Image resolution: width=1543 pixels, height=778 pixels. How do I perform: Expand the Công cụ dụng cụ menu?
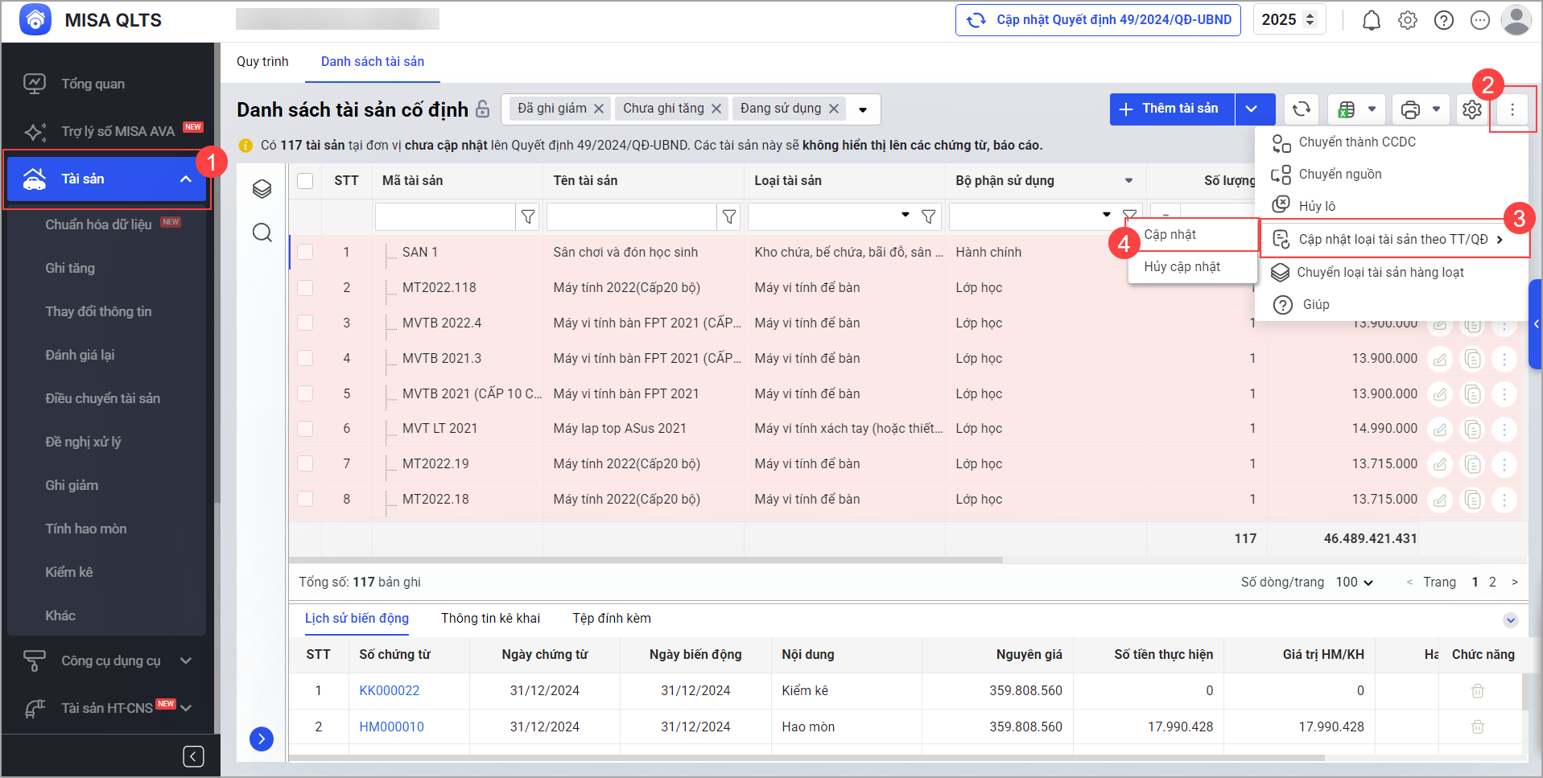tap(185, 661)
